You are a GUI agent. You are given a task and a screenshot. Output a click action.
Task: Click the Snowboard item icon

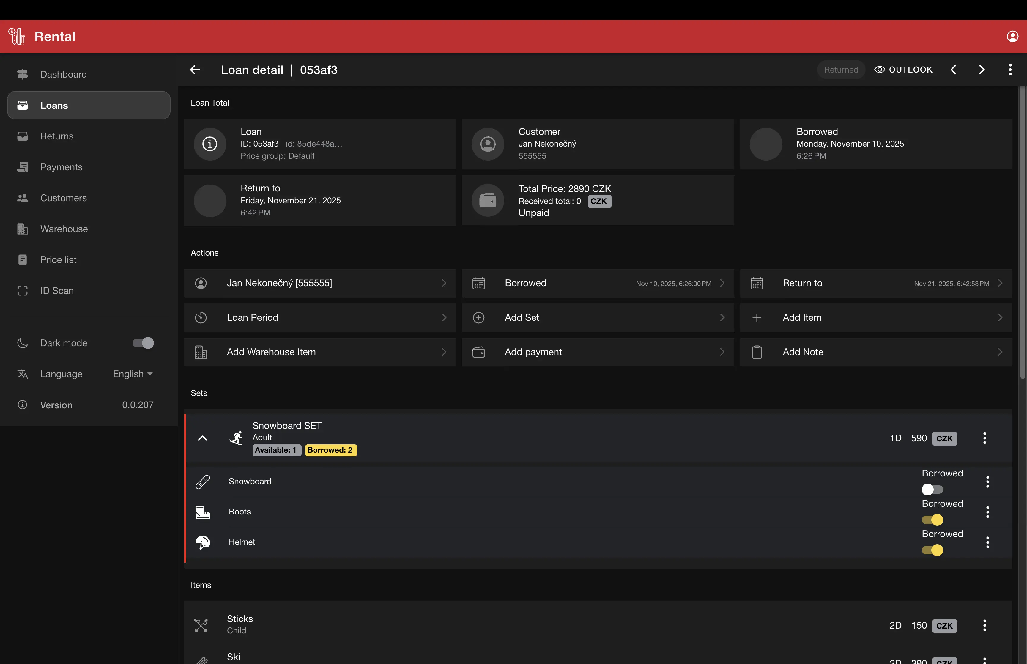(x=203, y=482)
